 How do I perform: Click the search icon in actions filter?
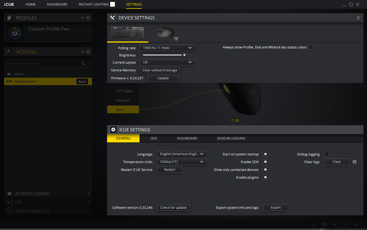pyautogui.click(x=83, y=64)
